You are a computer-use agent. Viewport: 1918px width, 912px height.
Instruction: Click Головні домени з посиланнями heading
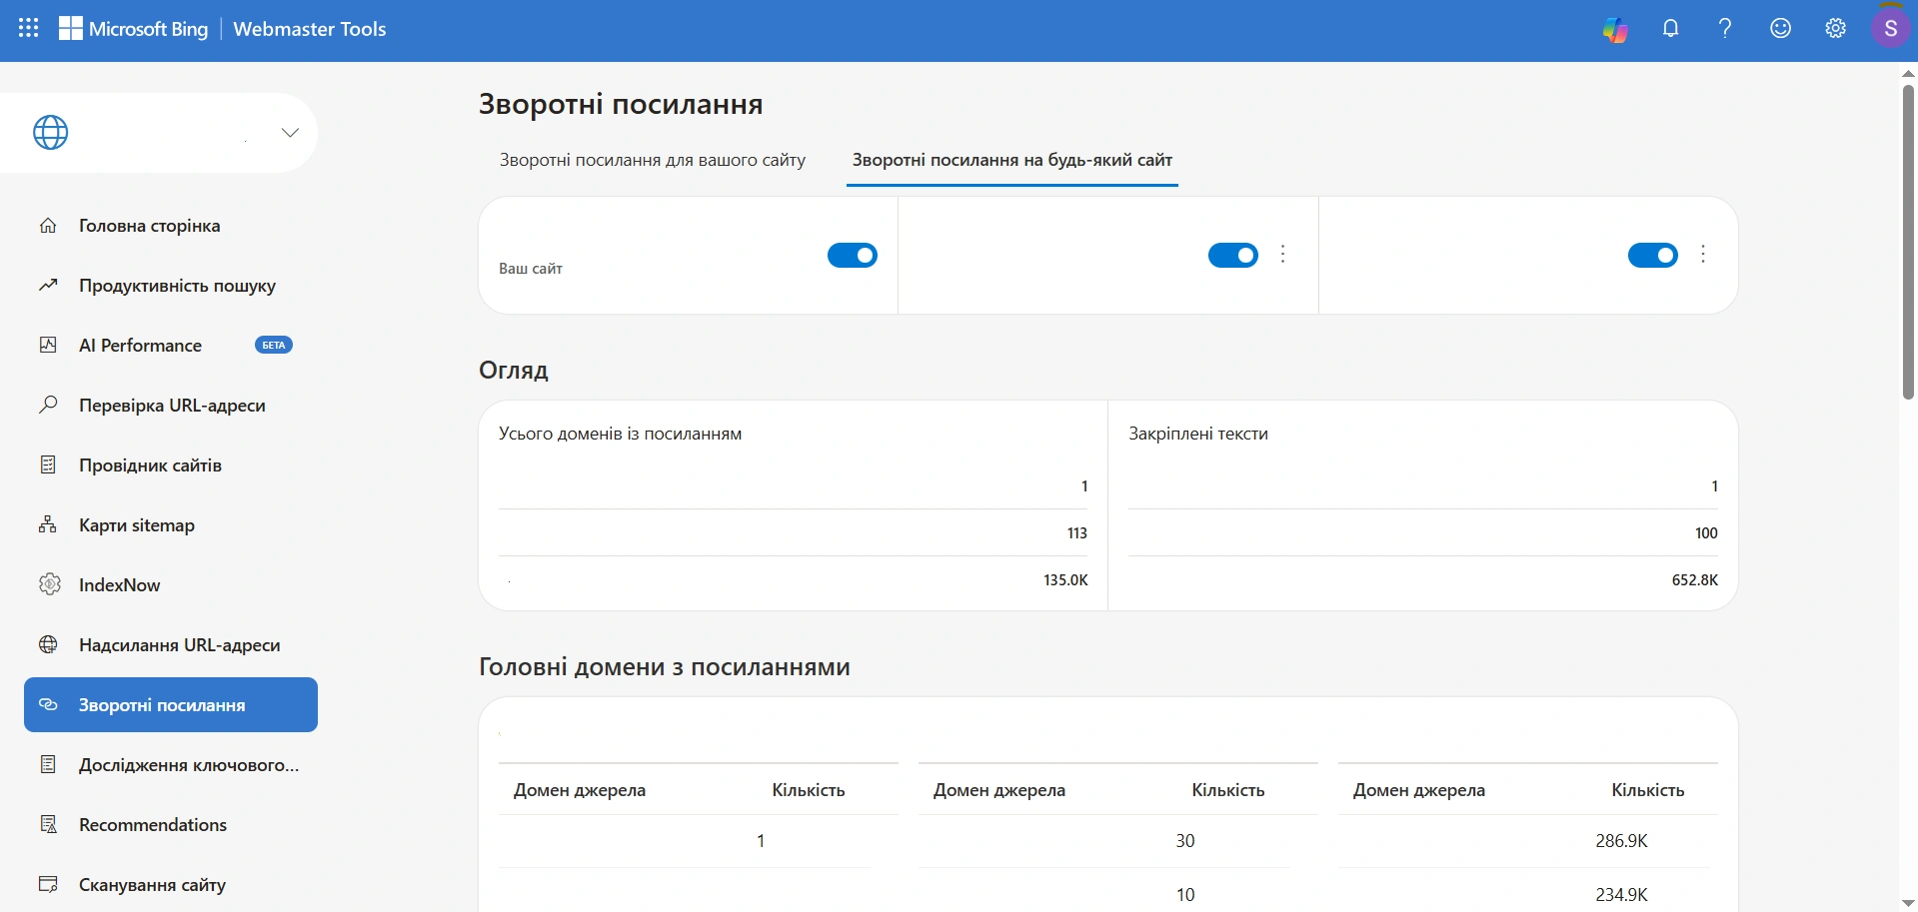click(x=665, y=667)
